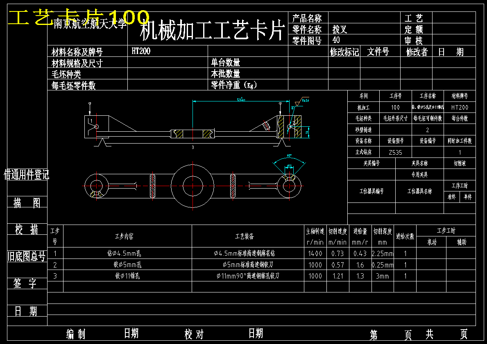Select the 零件图号 label

[307, 40]
